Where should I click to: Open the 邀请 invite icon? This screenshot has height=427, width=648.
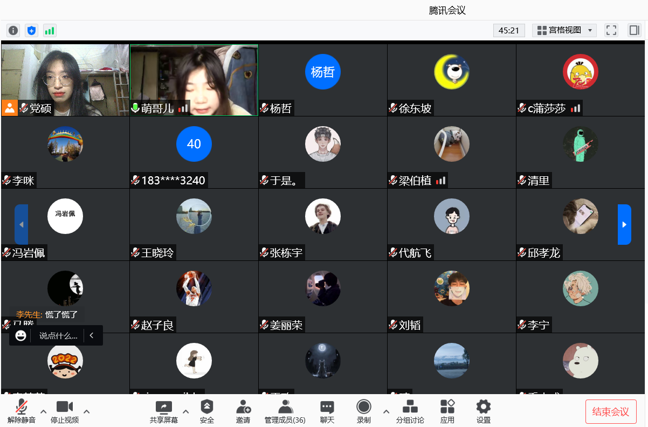tap(243, 411)
